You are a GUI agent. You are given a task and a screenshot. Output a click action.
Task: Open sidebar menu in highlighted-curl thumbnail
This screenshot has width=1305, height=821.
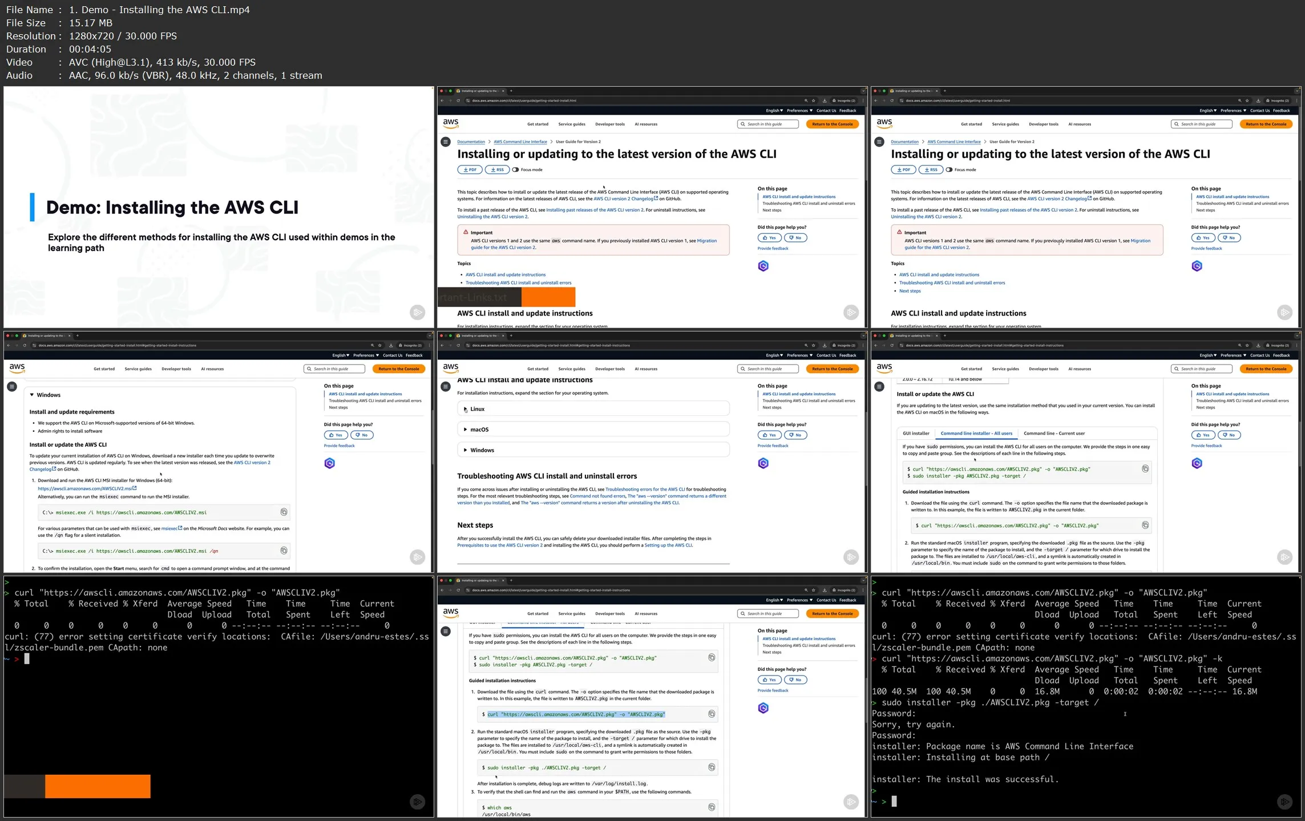point(446,631)
